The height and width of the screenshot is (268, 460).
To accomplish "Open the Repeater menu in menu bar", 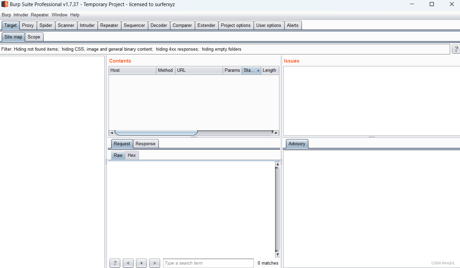I will pos(40,15).
